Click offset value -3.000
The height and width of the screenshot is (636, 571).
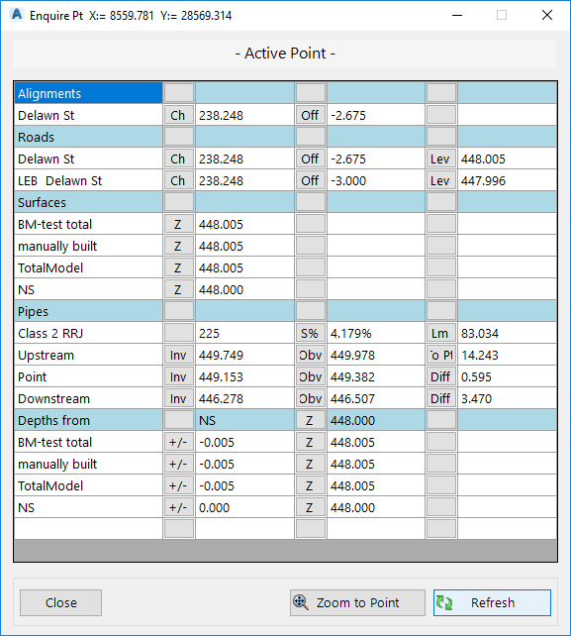coord(348,180)
